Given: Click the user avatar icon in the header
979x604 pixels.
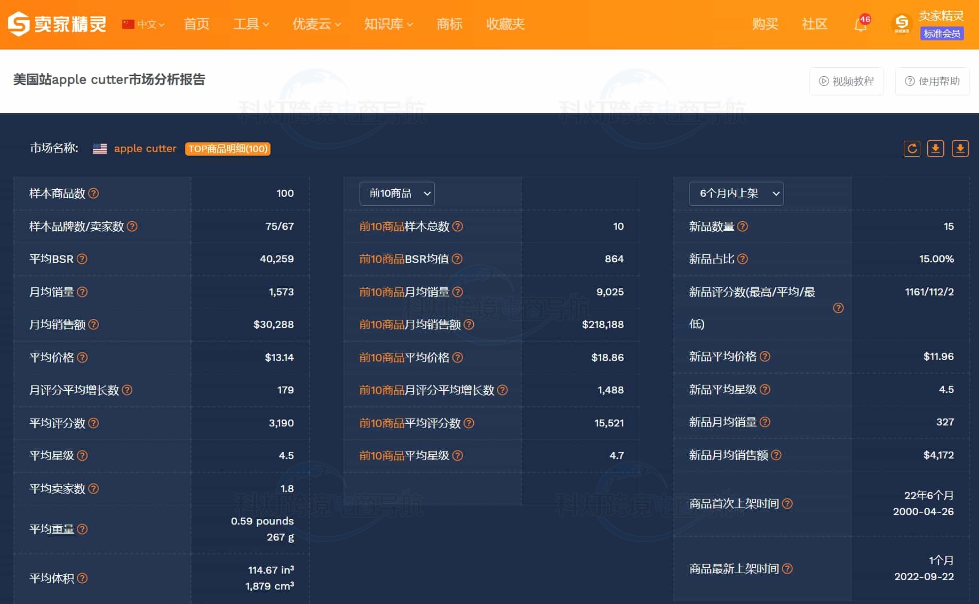Looking at the screenshot, I should point(902,24).
